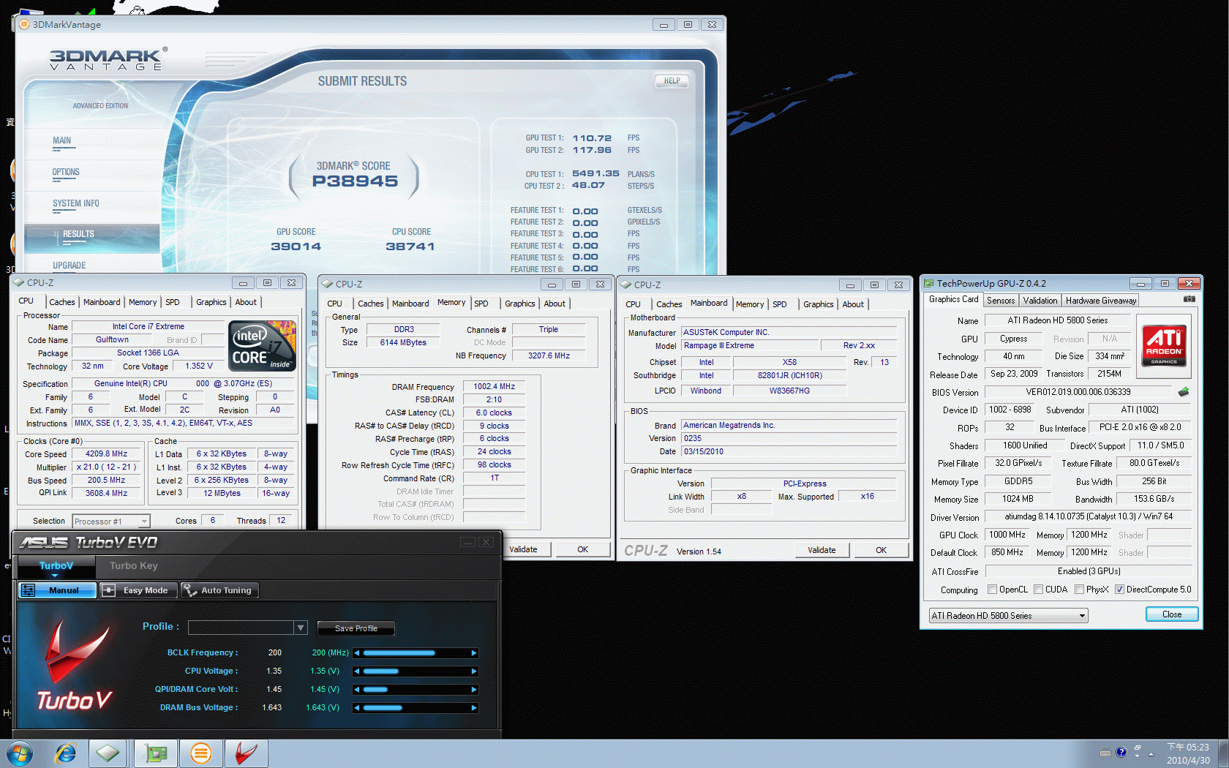Click the BCLK Frequency slider bar
The width and height of the screenshot is (1229, 768).
tap(416, 652)
